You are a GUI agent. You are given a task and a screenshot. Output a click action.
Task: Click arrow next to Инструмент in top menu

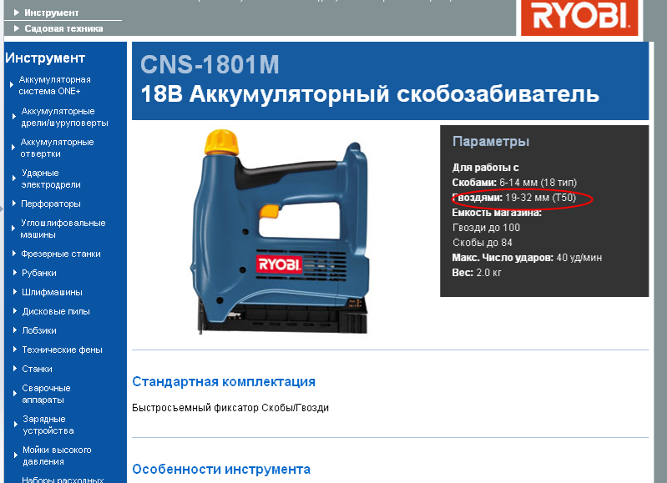16,13
